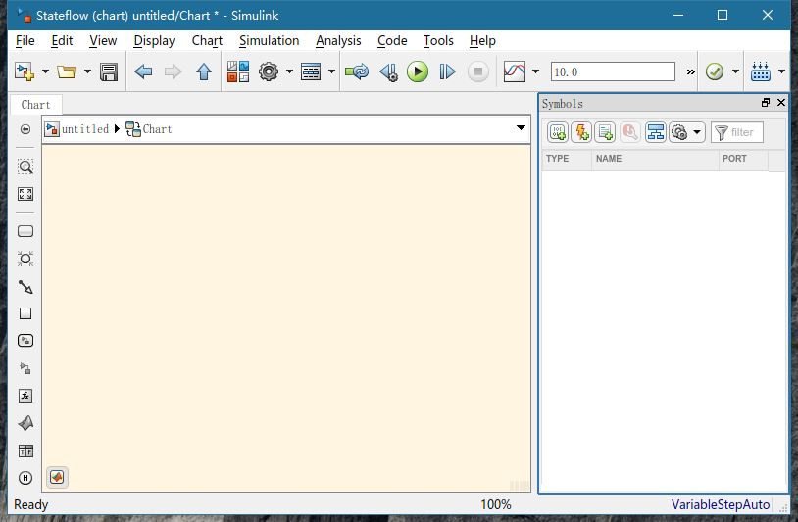This screenshot has width=798, height=522.
Task: Add event in Symbols panel
Action: (581, 132)
